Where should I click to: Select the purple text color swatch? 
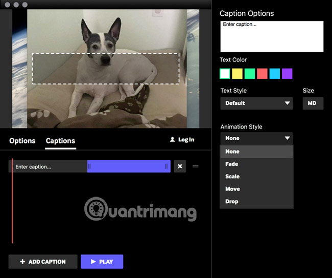pos(288,74)
